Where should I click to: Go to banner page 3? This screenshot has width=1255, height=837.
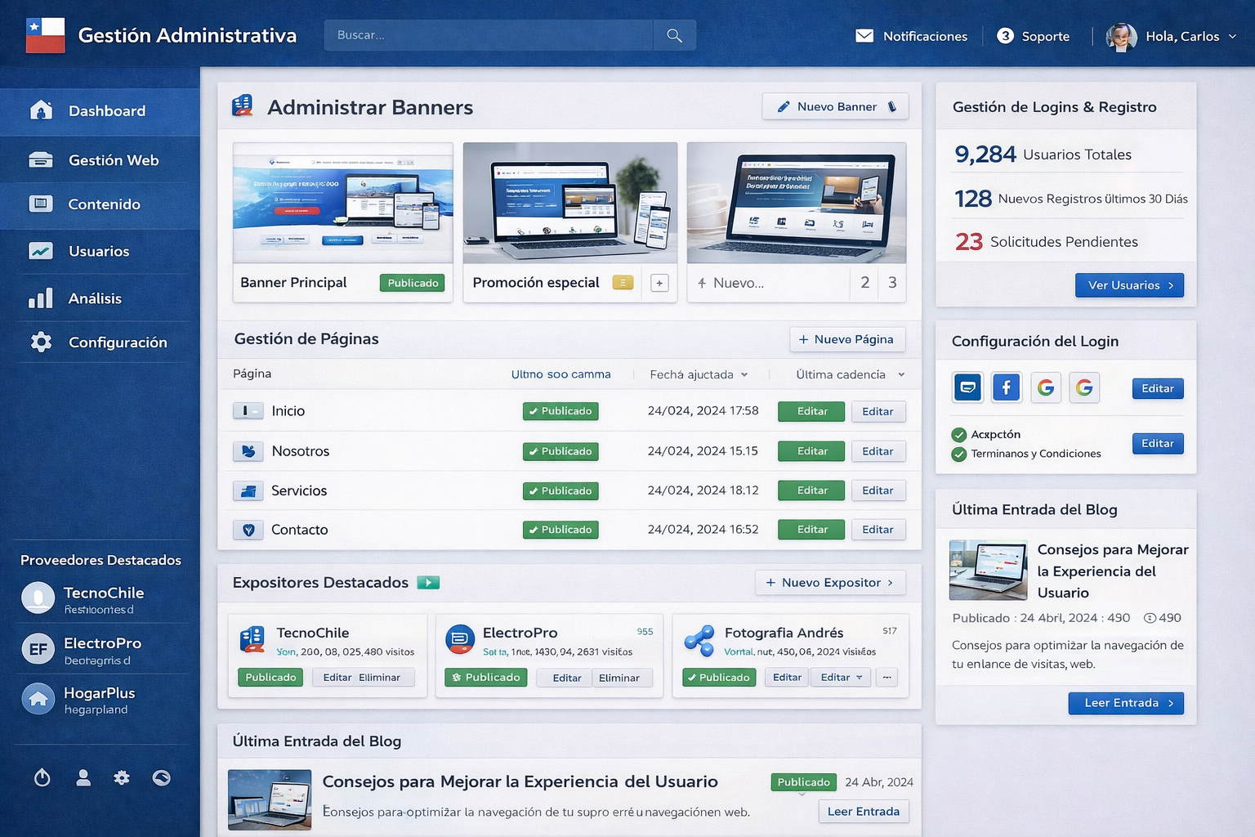coord(892,283)
